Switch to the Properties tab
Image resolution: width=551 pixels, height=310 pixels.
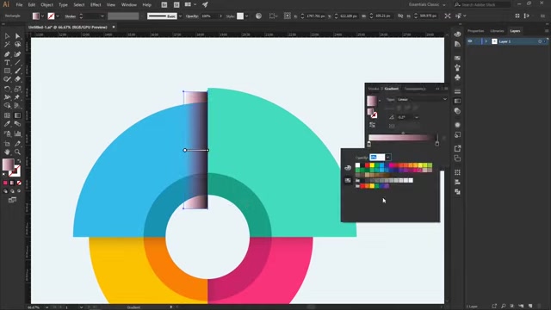point(475,31)
